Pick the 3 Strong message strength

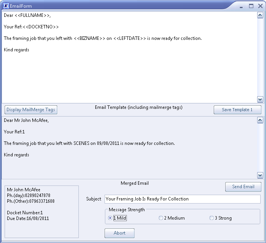212,218
